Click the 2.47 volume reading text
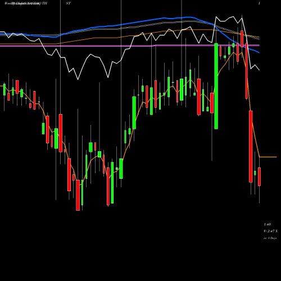The width and height of the screenshot is (281, 281). click(270, 231)
